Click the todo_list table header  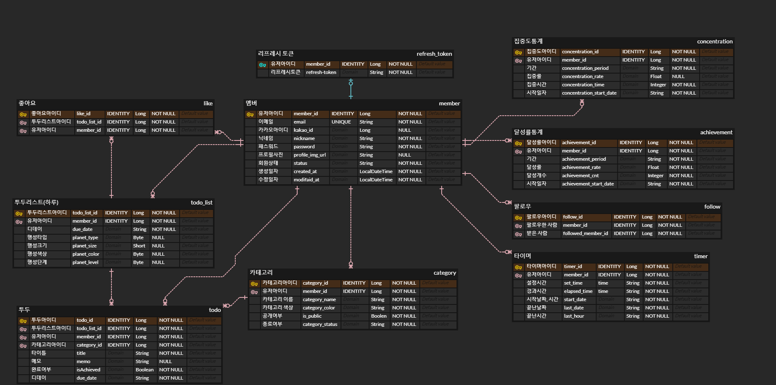[x=114, y=202]
